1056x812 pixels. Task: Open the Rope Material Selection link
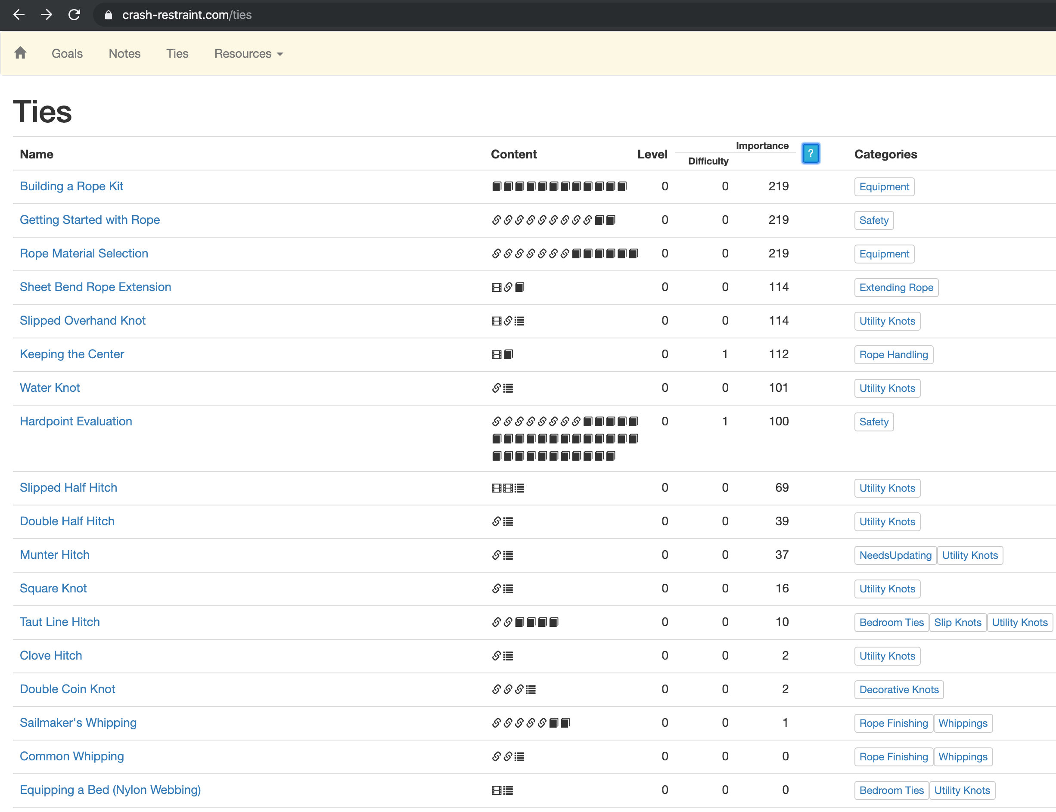(x=84, y=253)
